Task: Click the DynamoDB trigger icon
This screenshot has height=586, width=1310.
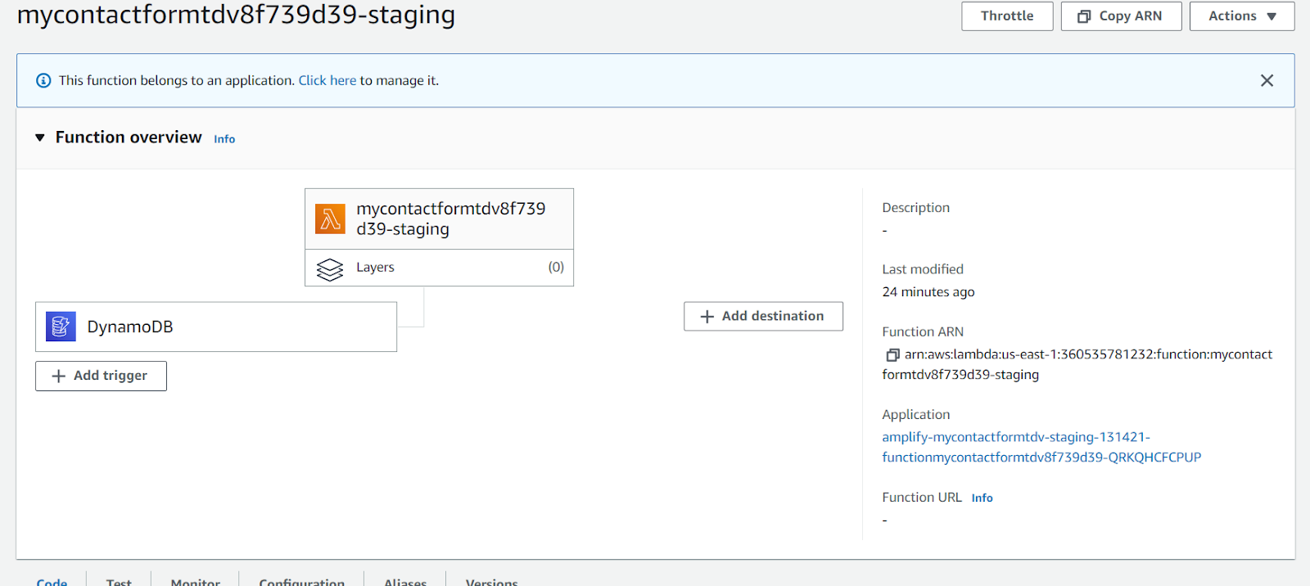Action: click(x=61, y=327)
